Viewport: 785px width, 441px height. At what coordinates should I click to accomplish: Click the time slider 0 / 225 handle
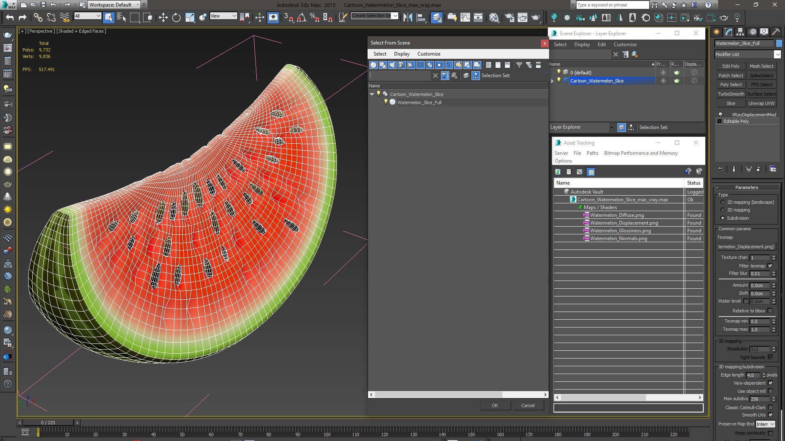click(48, 423)
